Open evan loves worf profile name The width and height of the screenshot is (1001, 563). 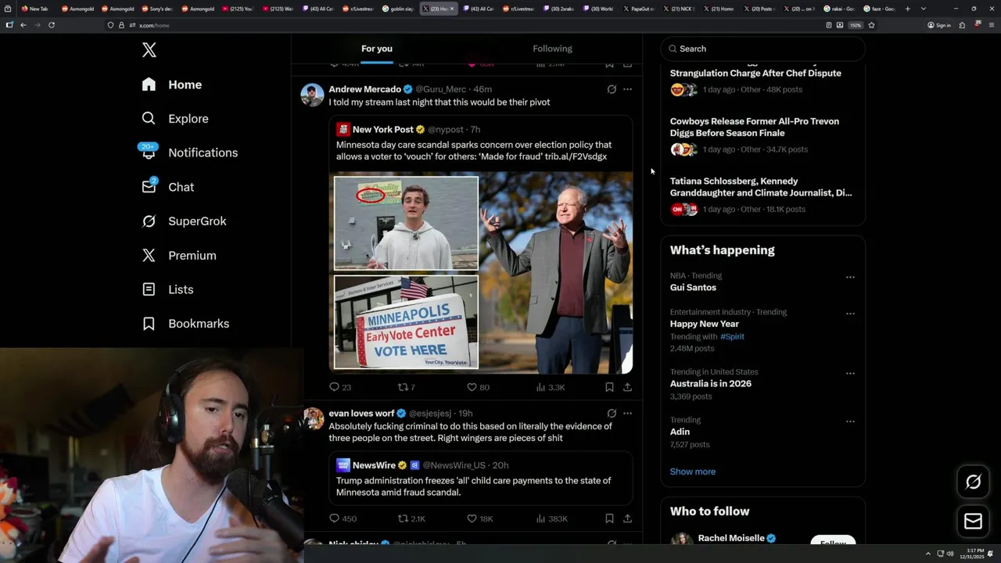point(361,413)
